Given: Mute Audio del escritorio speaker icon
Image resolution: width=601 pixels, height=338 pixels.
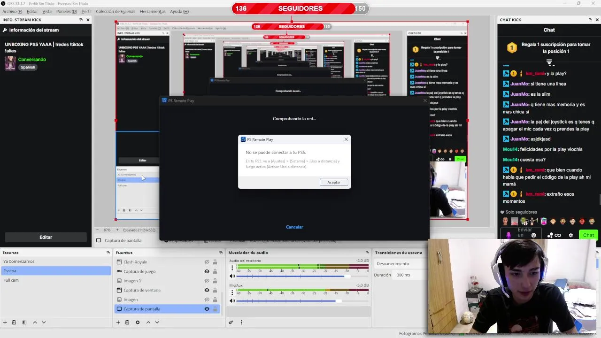Looking at the screenshot, I should 232,276.
